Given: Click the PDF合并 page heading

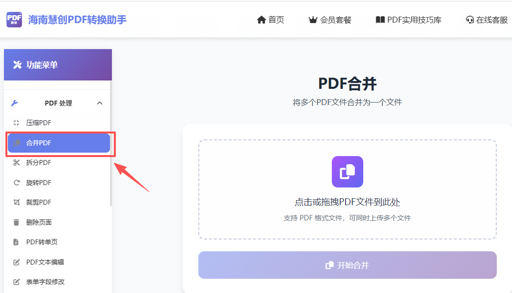Looking at the screenshot, I should pyautogui.click(x=348, y=83).
